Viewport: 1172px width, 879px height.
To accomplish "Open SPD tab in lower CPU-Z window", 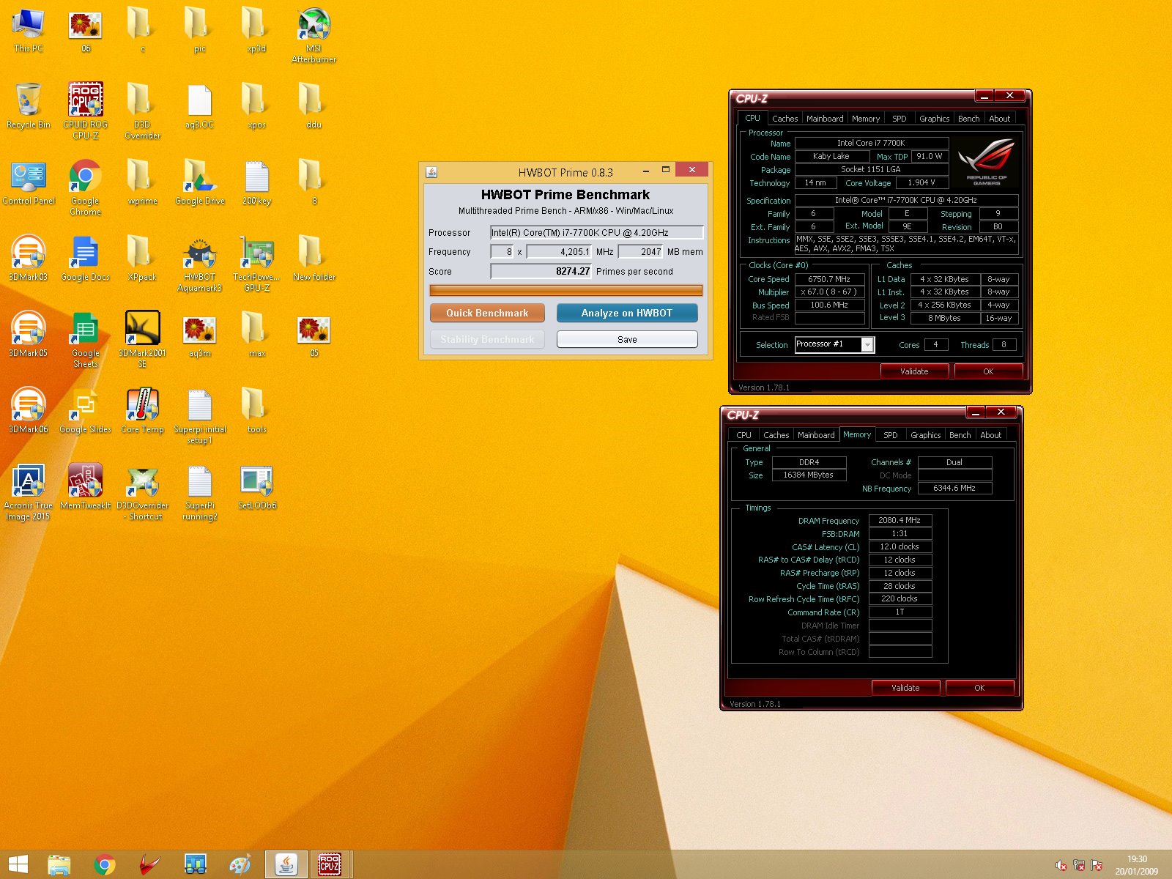I will pyautogui.click(x=890, y=434).
